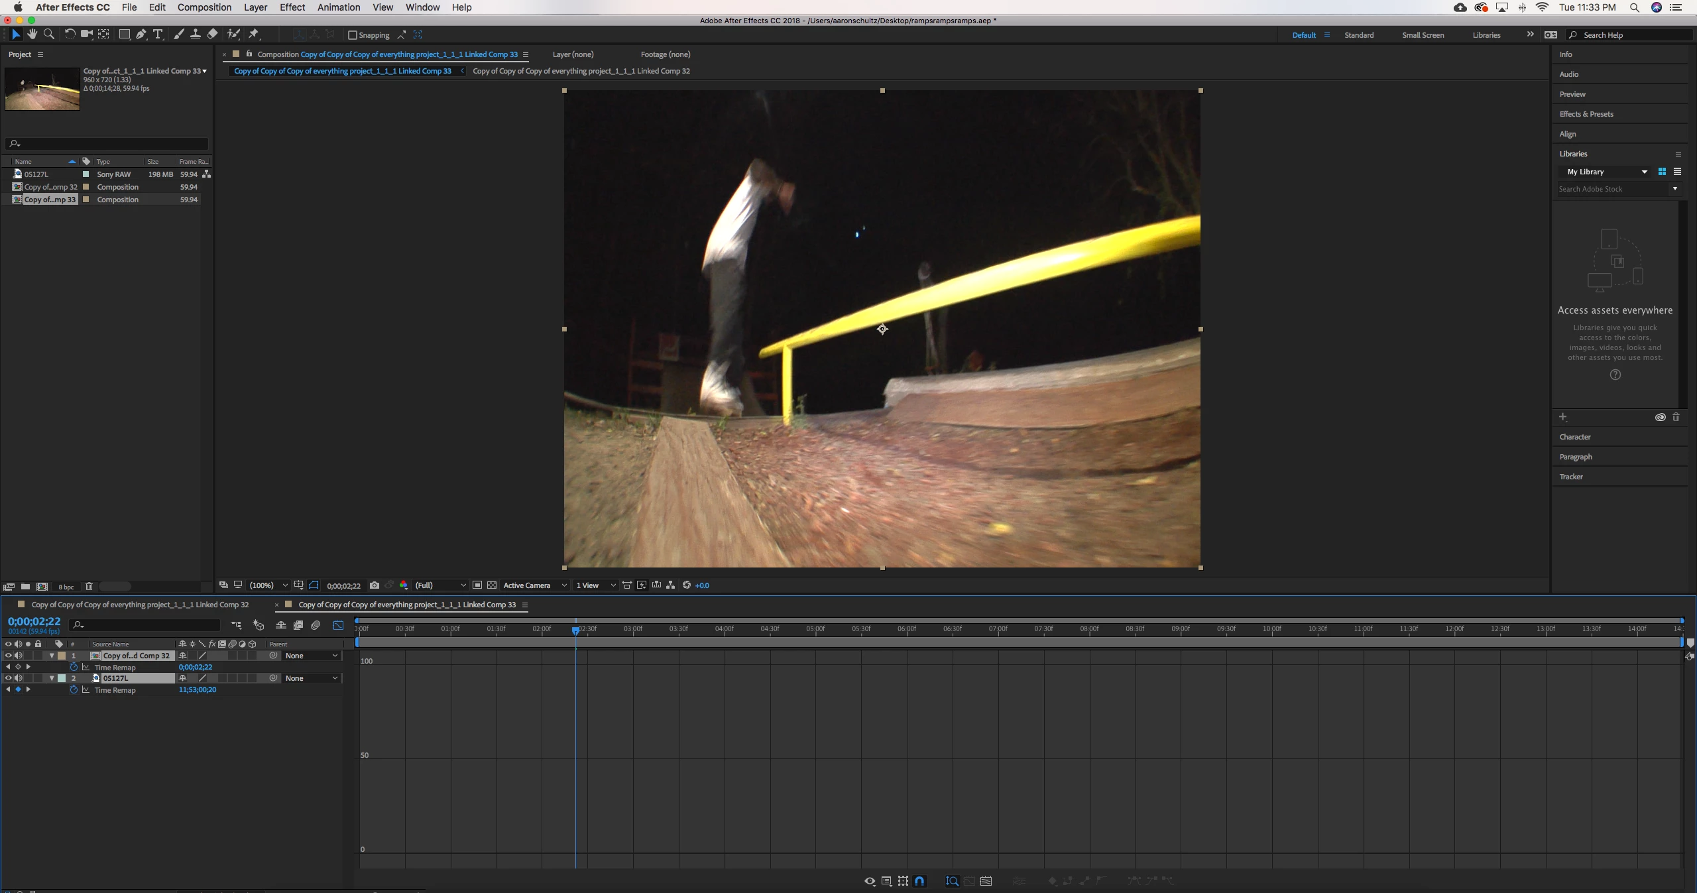Switch to the Standard workspace
This screenshot has width=1697, height=893.
[1358, 35]
